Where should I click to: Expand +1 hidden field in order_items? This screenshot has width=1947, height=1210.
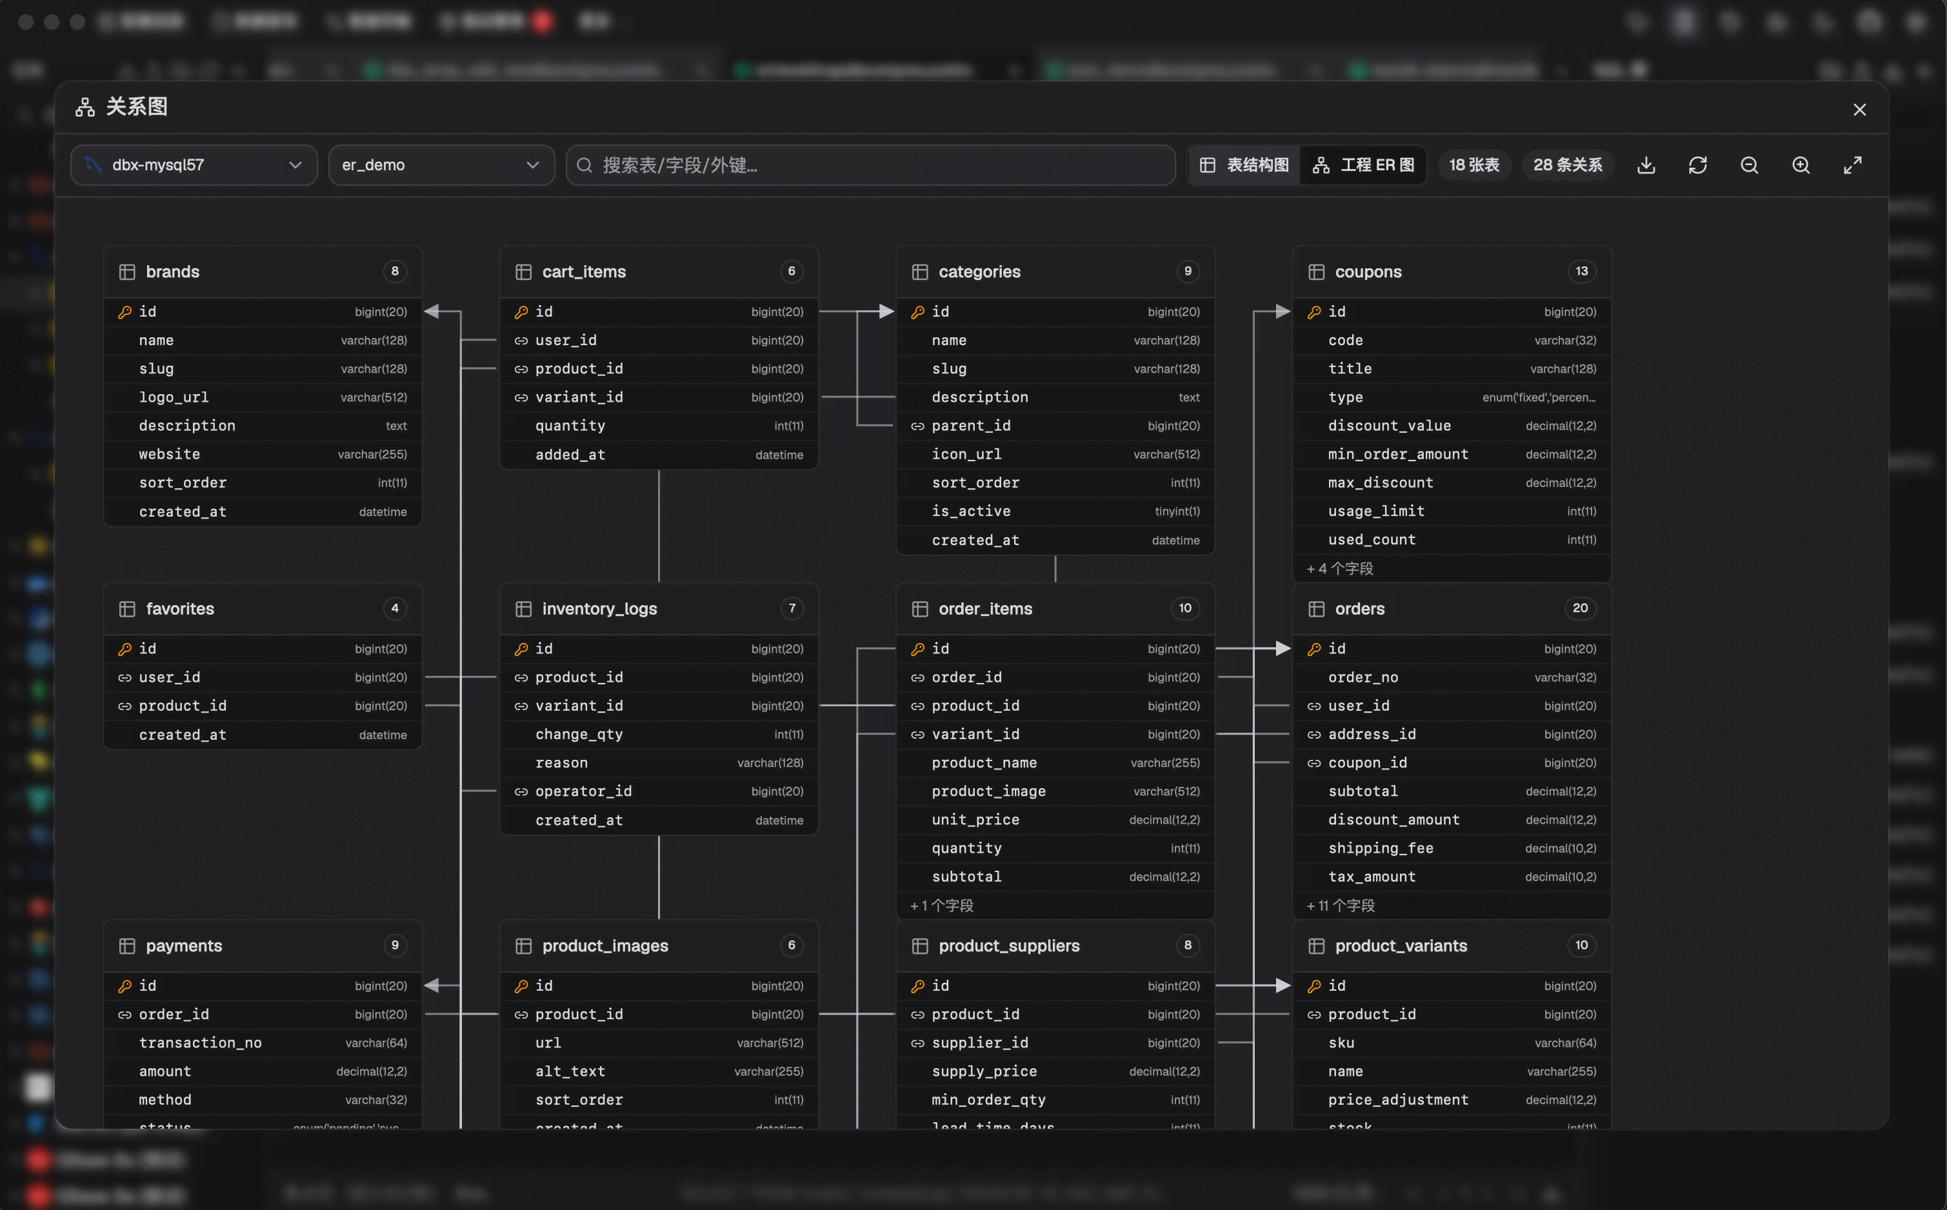tap(942, 906)
